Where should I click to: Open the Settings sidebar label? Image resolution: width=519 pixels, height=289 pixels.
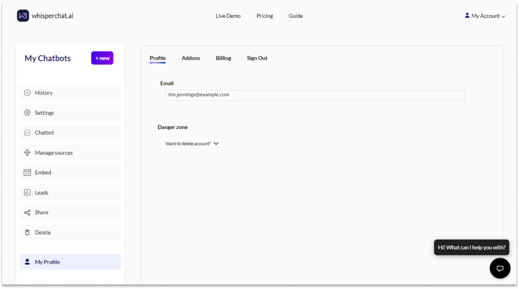[45, 113]
